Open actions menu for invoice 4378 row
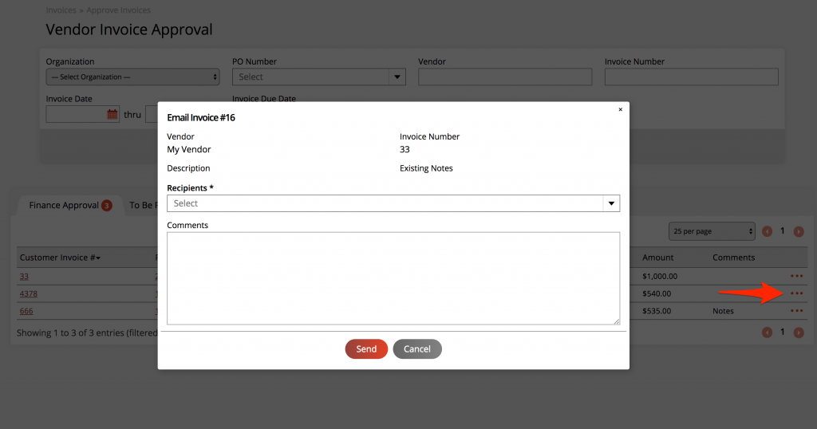817x429 pixels. click(x=797, y=293)
